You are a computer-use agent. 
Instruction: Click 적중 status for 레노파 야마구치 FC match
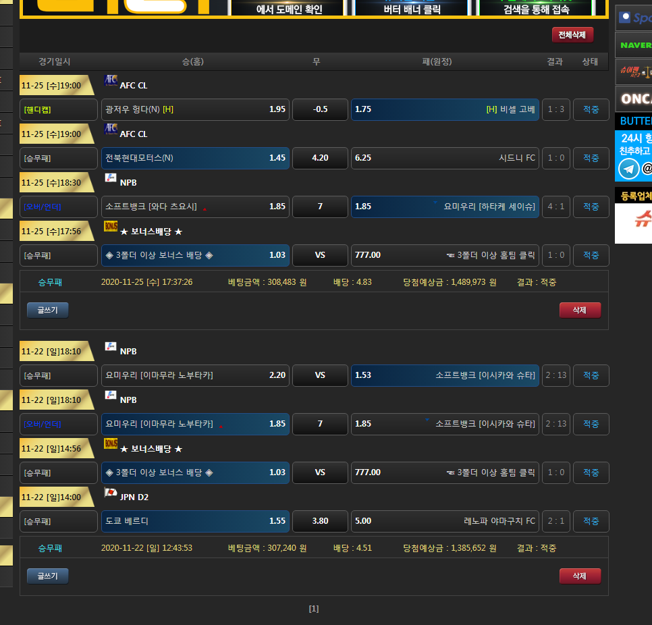pos(591,521)
